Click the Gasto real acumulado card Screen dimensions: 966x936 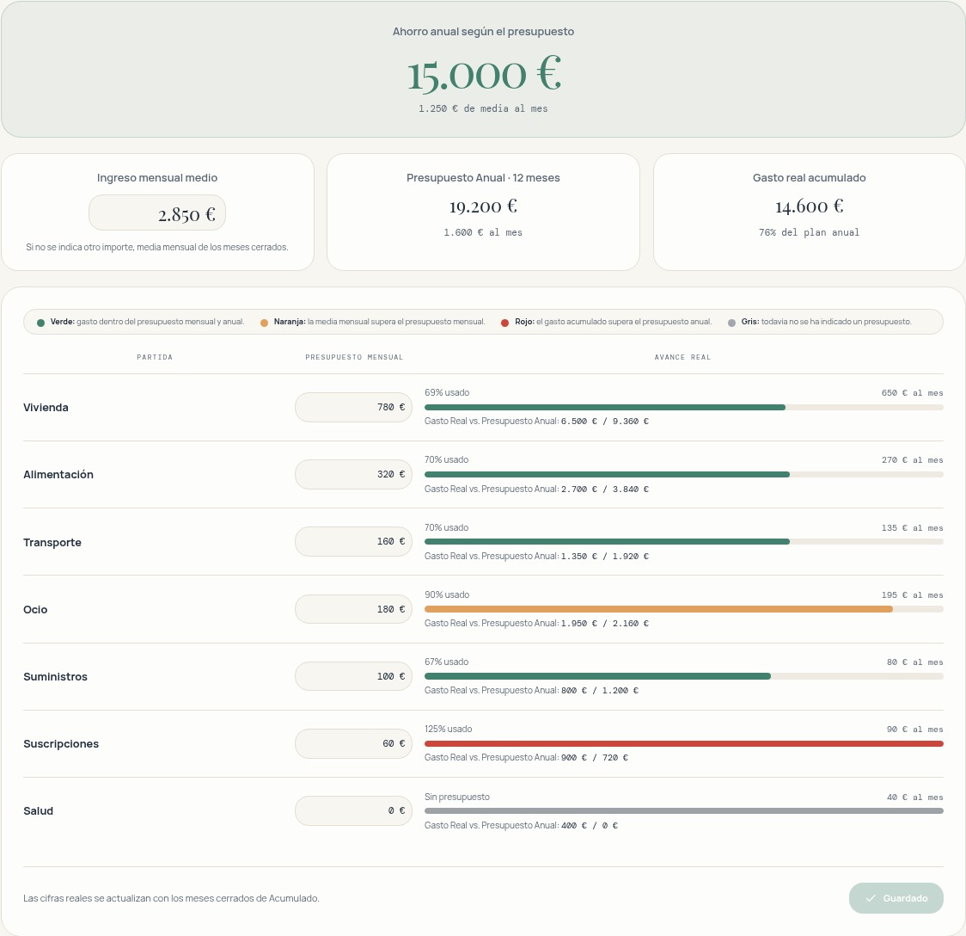[x=809, y=212]
